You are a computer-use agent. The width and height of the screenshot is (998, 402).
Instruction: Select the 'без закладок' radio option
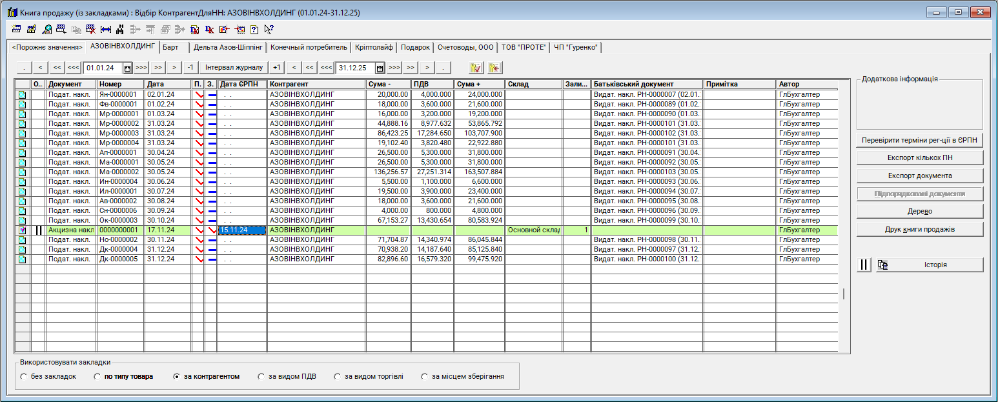coord(24,376)
